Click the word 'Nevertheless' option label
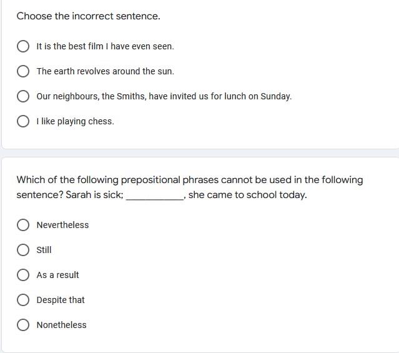 (x=62, y=225)
